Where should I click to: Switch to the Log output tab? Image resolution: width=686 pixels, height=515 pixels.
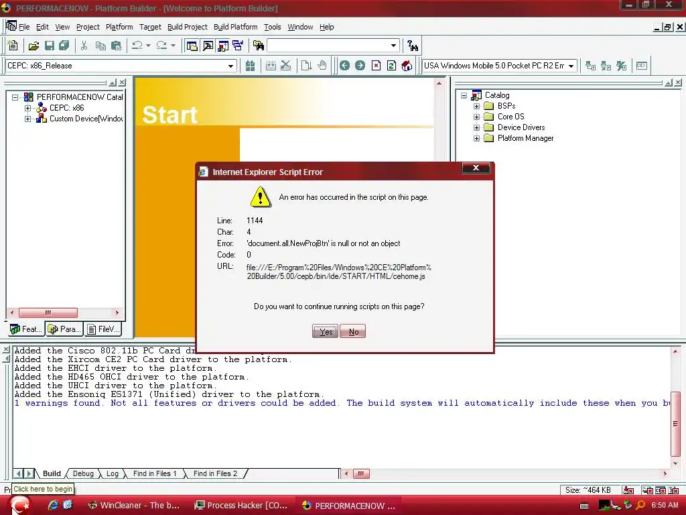(113, 473)
